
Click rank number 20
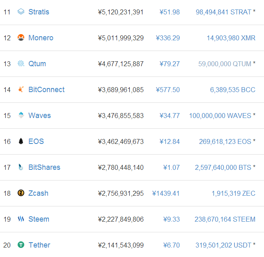click(7, 245)
